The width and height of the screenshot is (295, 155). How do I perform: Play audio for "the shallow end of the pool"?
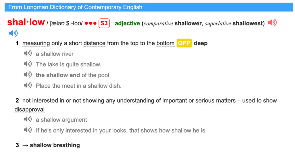click(27, 75)
